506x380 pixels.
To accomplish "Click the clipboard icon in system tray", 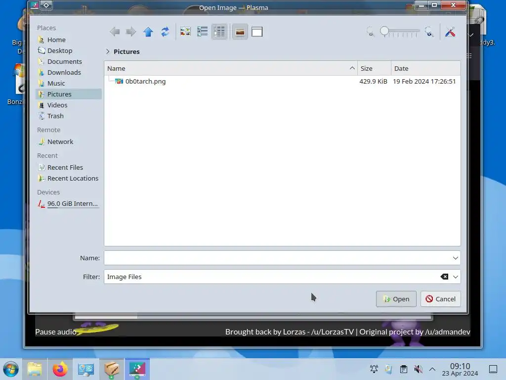I will tap(403, 369).
